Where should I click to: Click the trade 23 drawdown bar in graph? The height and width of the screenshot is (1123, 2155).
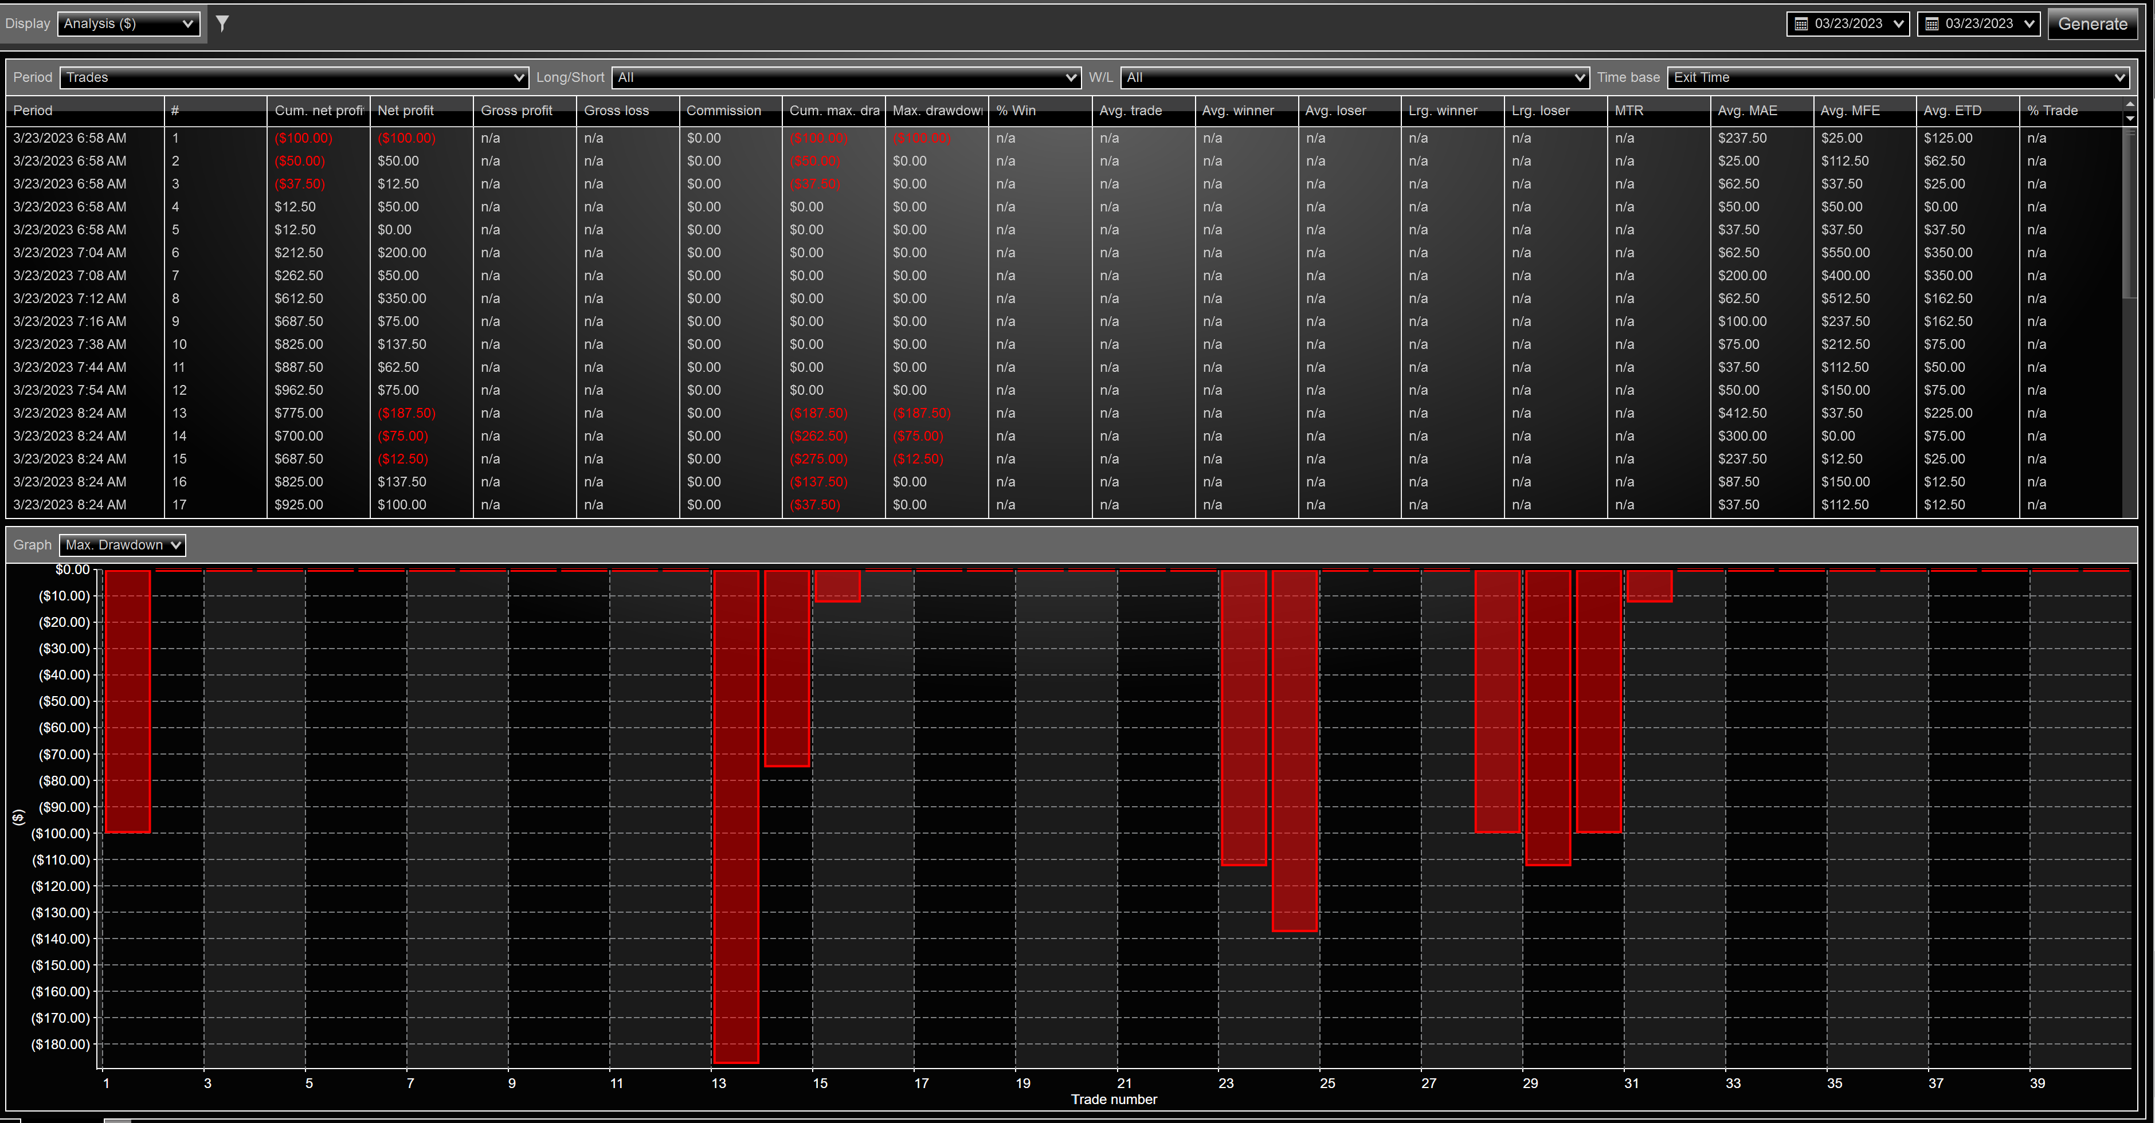pyautogui.click(x=1244, y=717)
